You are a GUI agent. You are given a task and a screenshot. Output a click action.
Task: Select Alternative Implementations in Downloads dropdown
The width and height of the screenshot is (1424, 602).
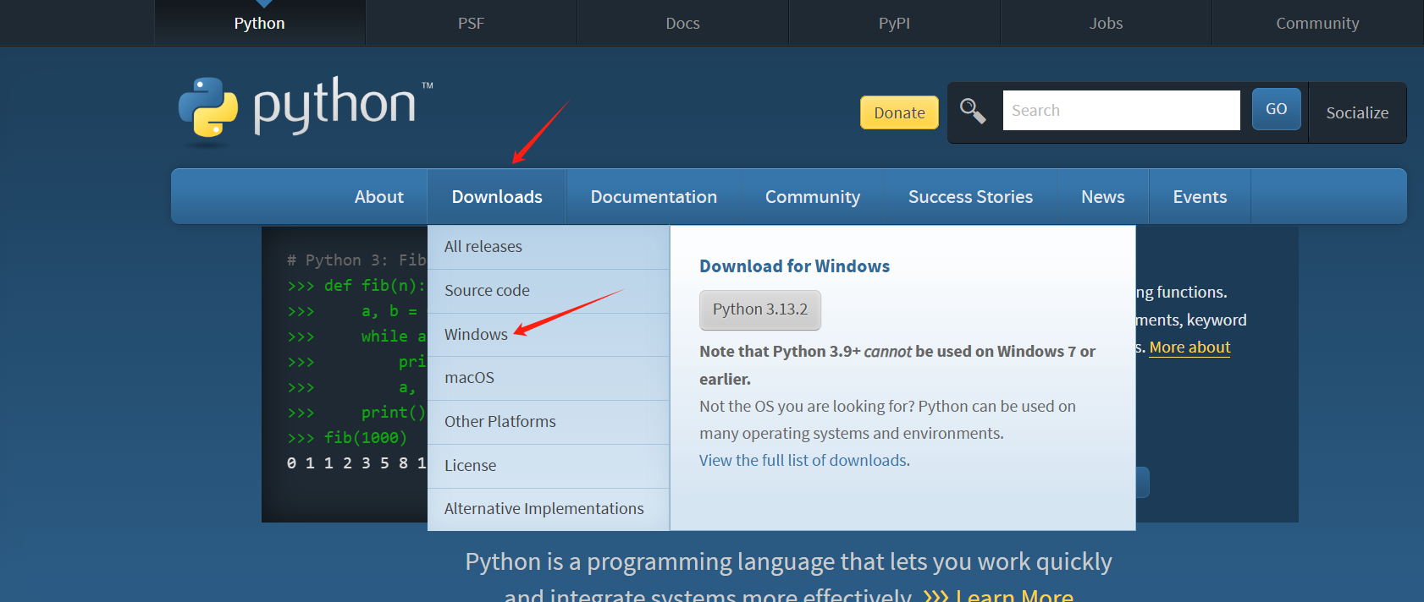pyautogui.click(x=549, y=509)
